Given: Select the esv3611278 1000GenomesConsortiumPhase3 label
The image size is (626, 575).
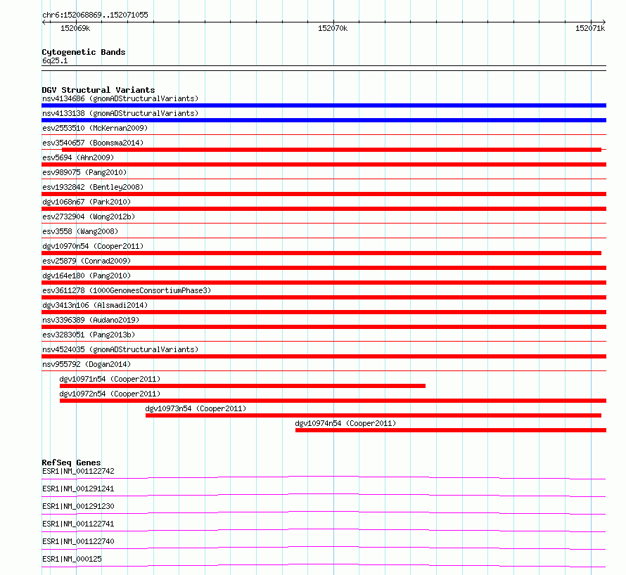Looking at the screenshot, I should (x=127, y=290).
